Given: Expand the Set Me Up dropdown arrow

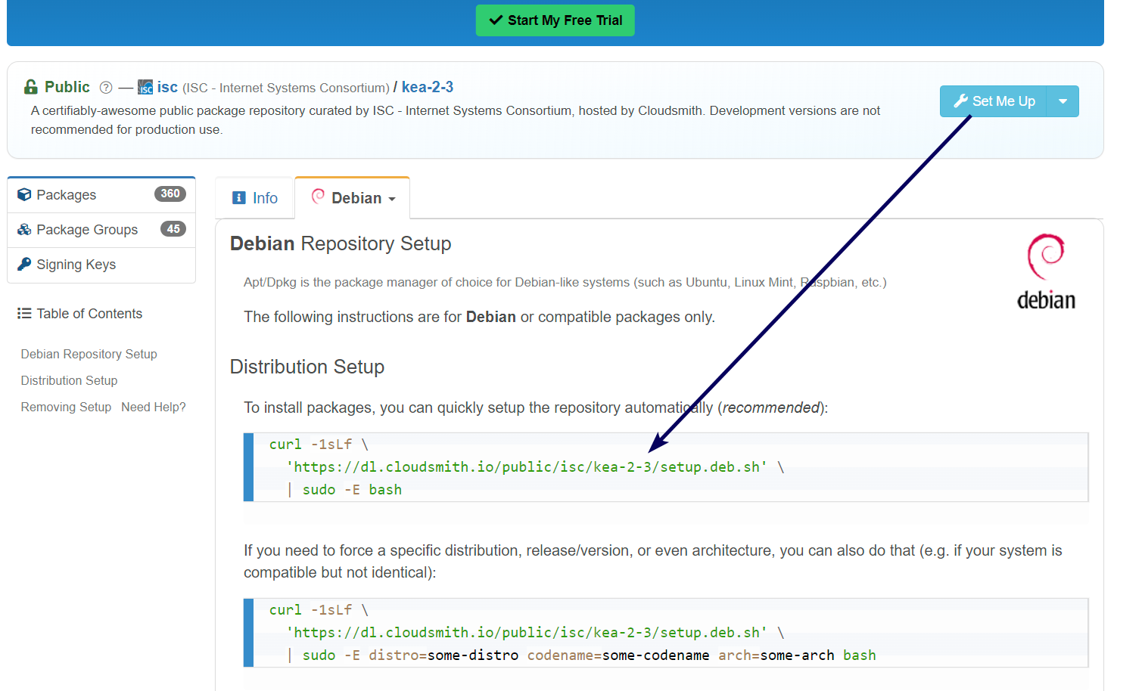Looking at the screenshot, I should point(1063,101).
